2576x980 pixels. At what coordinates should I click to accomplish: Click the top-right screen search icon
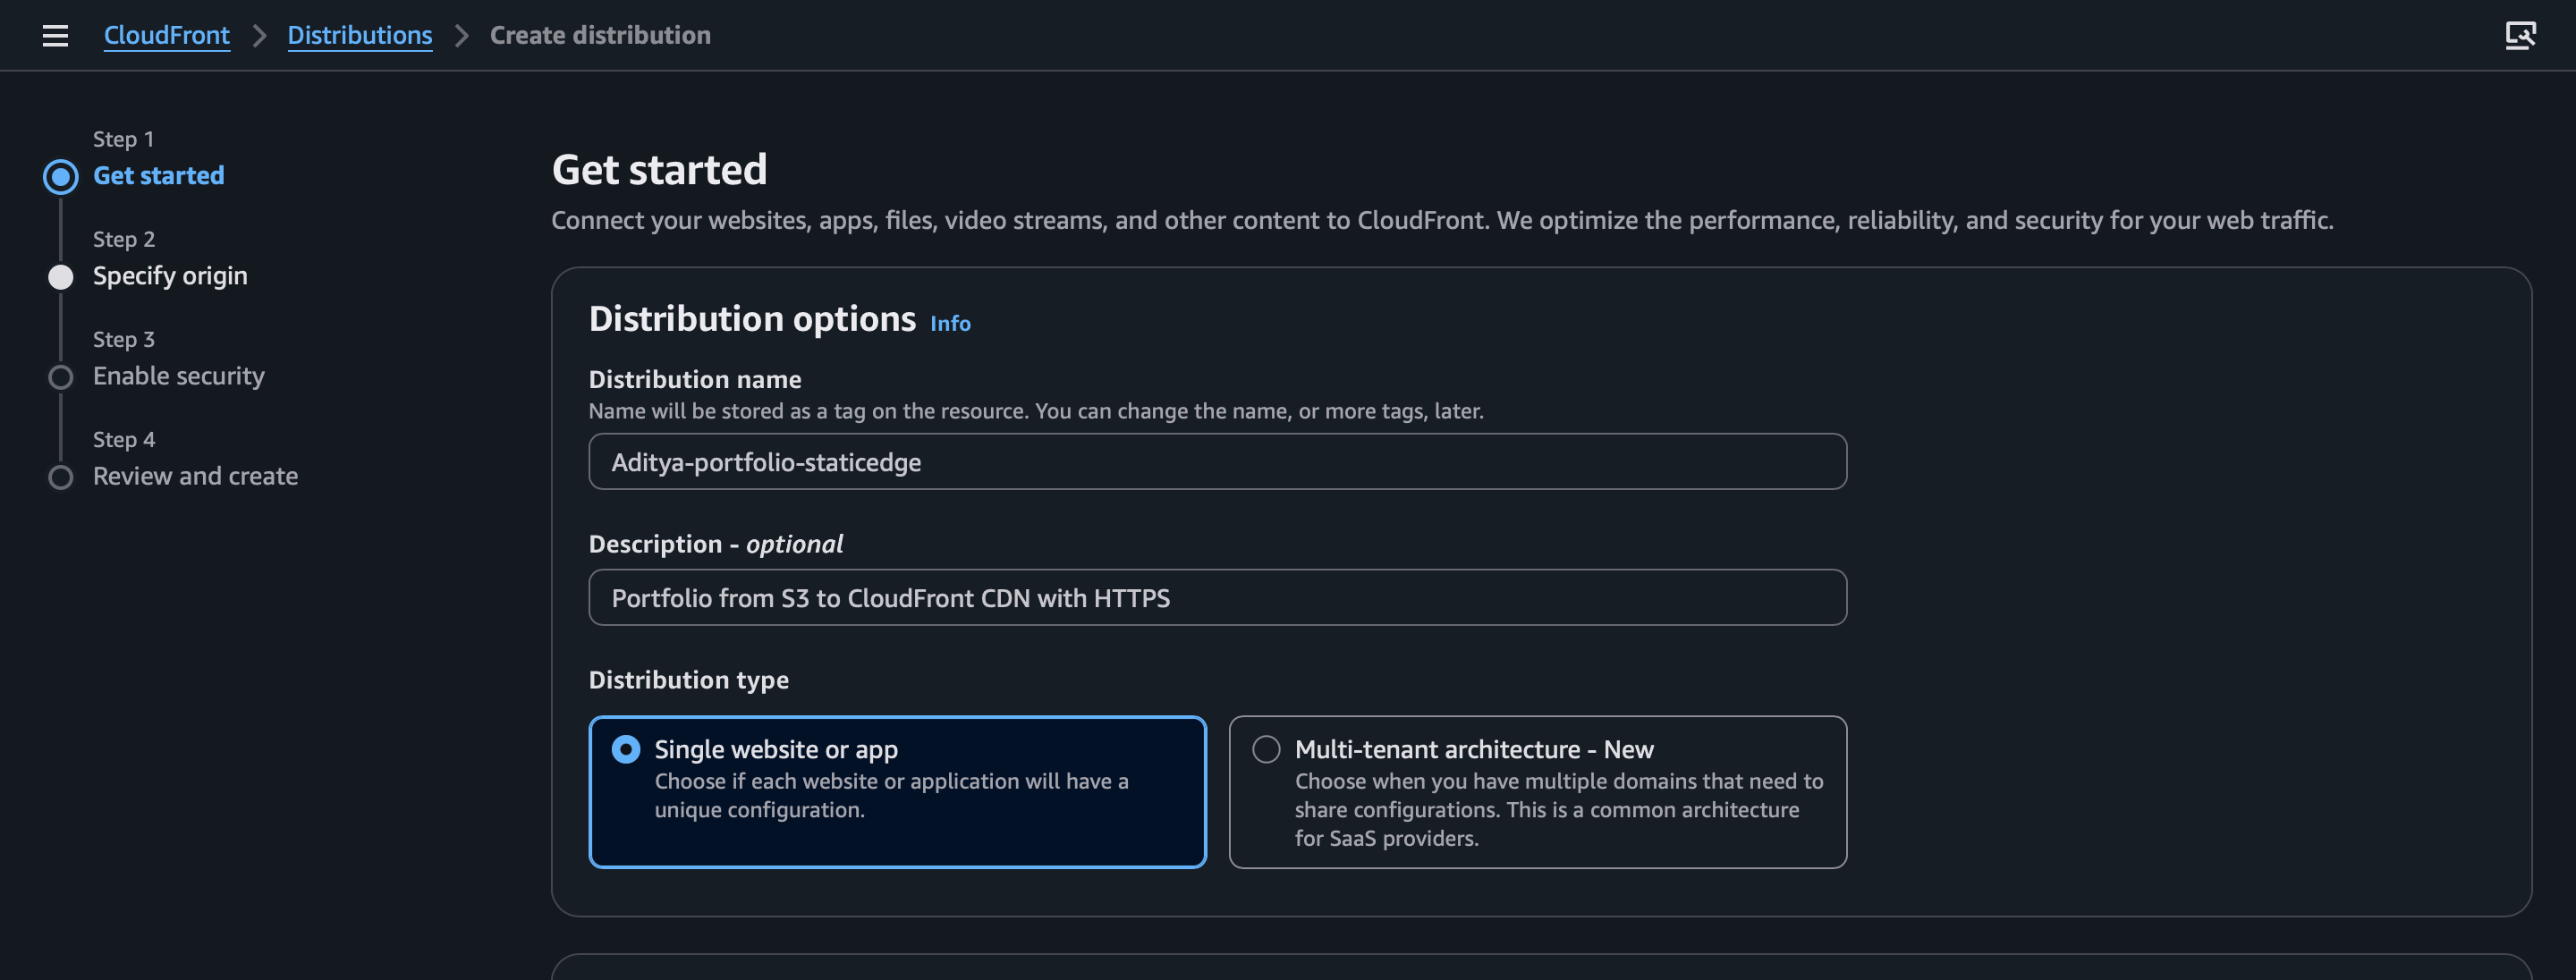pyautogui.click(x=2519, y=36)
